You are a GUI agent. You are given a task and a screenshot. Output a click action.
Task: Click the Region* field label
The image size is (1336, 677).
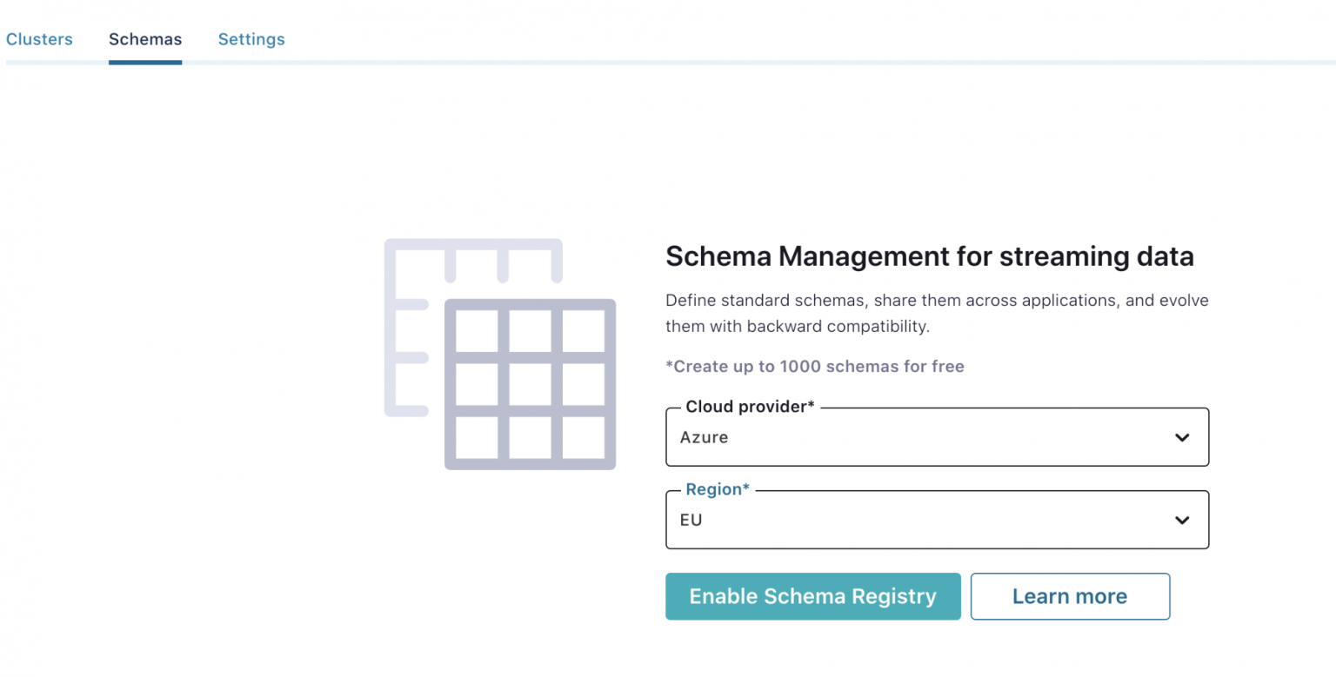coord(718,489)
